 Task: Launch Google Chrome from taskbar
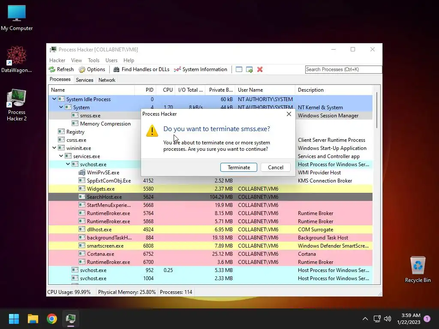(x=52, y=319)
